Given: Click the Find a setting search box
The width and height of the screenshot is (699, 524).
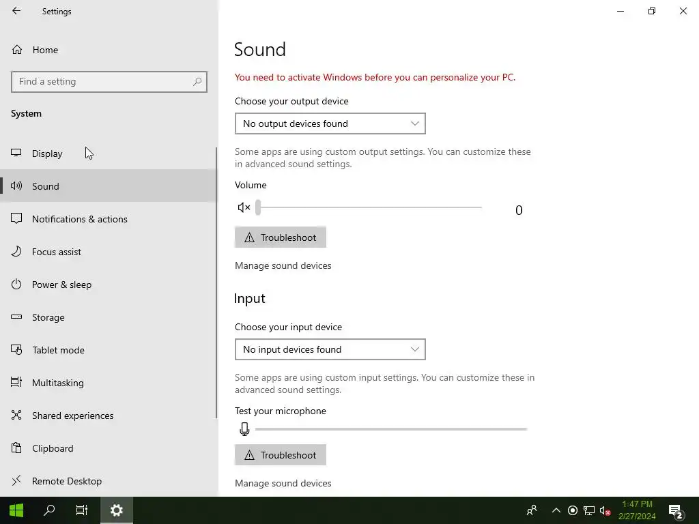Looking at the screenshot, I should click(109, 82).
